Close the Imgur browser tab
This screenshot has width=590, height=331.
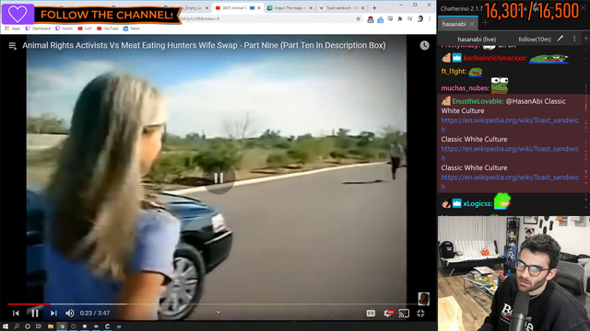[311, 8]
